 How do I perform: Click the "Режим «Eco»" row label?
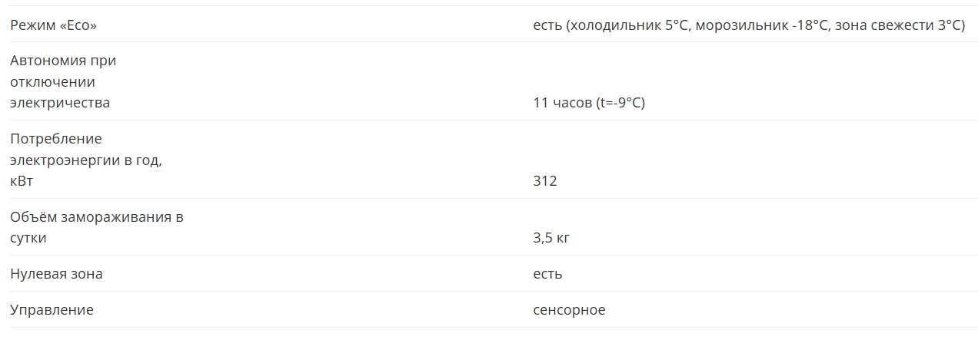53,25
